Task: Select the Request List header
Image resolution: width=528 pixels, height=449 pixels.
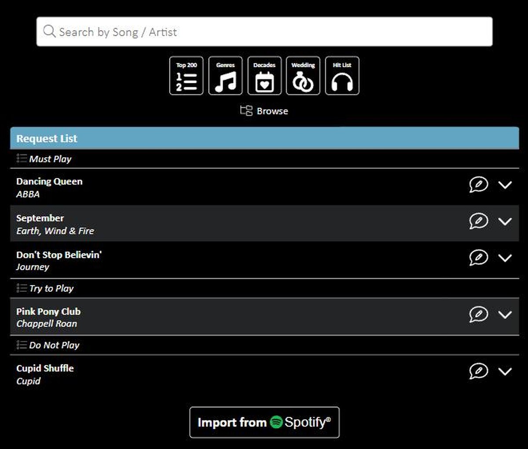Action: click(264, 138)
